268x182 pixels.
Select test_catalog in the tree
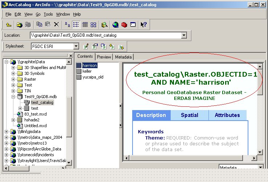point(42,103)
